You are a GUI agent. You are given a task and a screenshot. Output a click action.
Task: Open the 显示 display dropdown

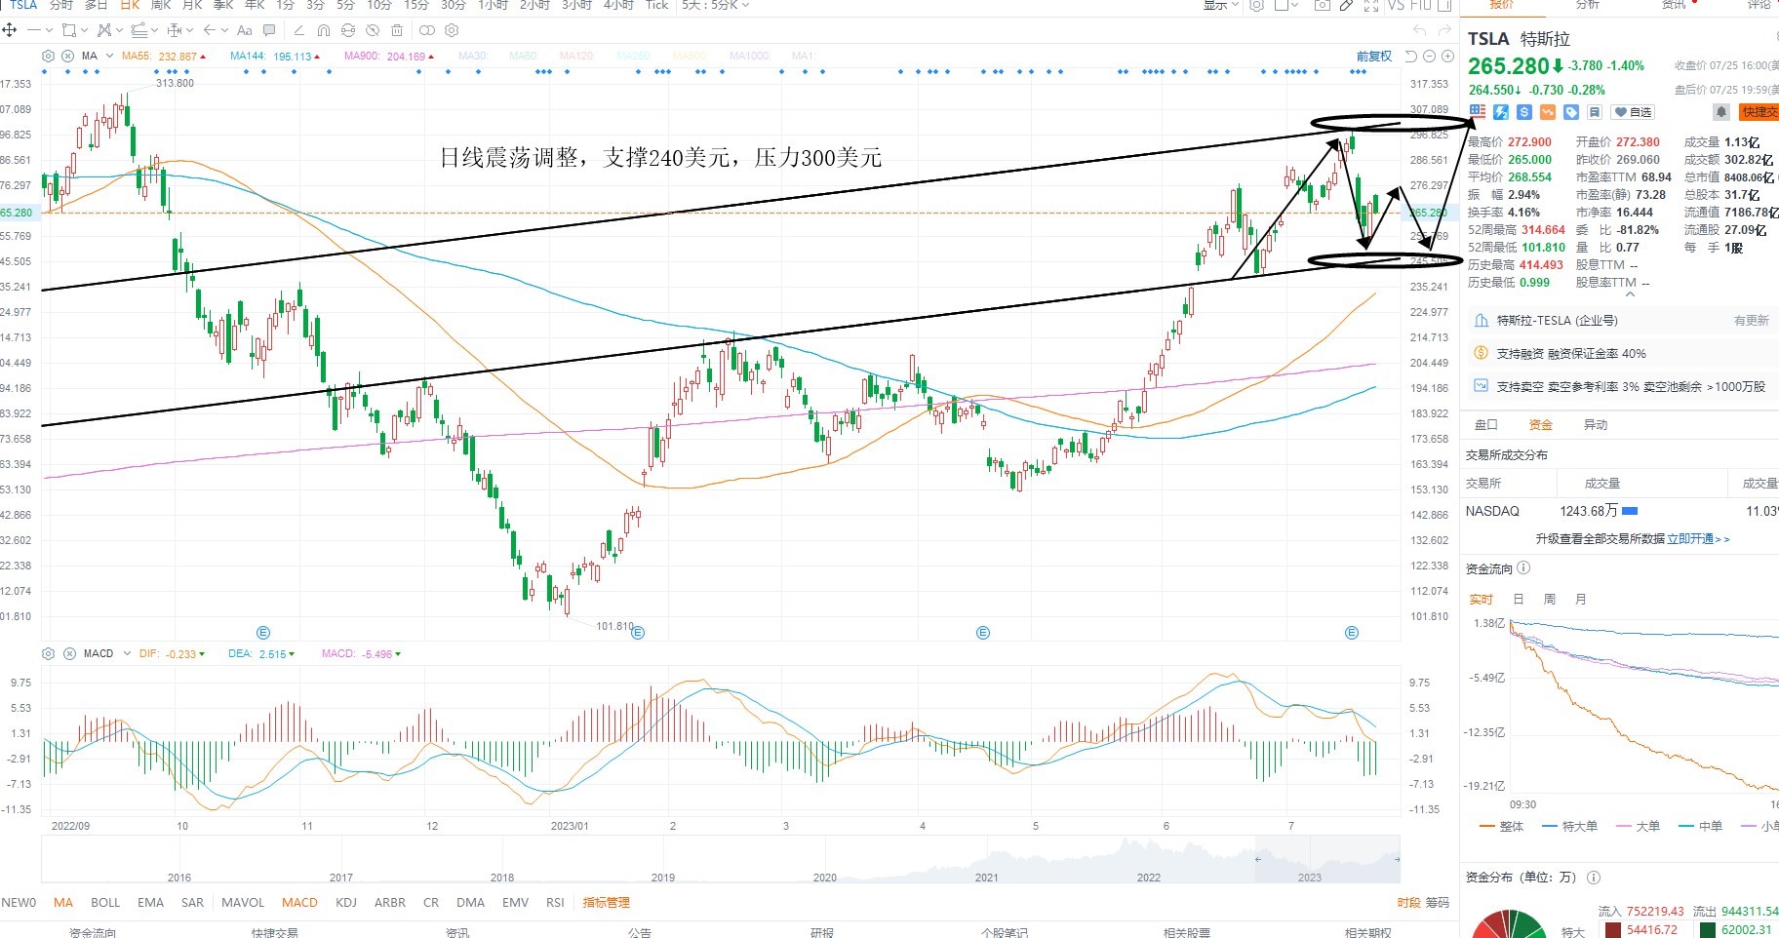tap(1221, 5)
